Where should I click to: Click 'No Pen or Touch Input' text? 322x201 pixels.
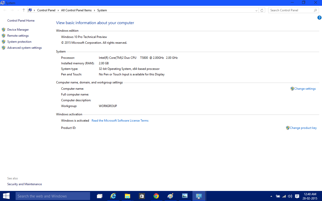pos(132,74)
